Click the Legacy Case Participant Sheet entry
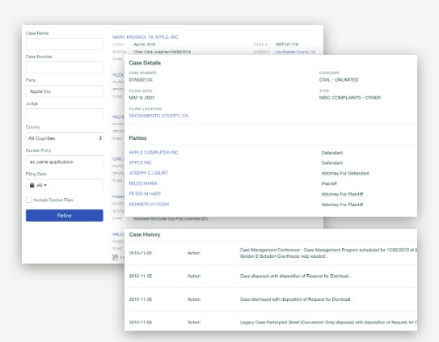The image size is (439, 342). tap(271, 323)
